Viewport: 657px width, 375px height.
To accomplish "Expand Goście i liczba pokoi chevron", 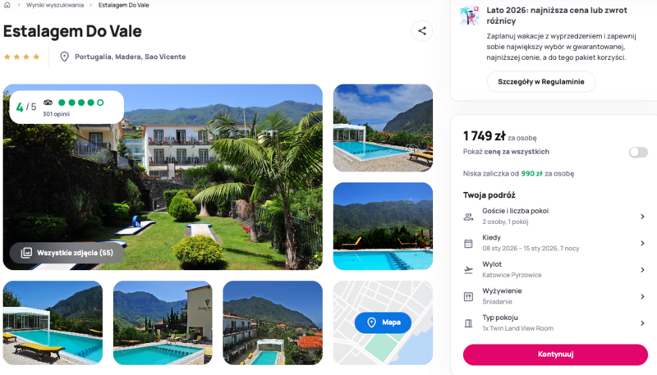I will pos(642,217).
